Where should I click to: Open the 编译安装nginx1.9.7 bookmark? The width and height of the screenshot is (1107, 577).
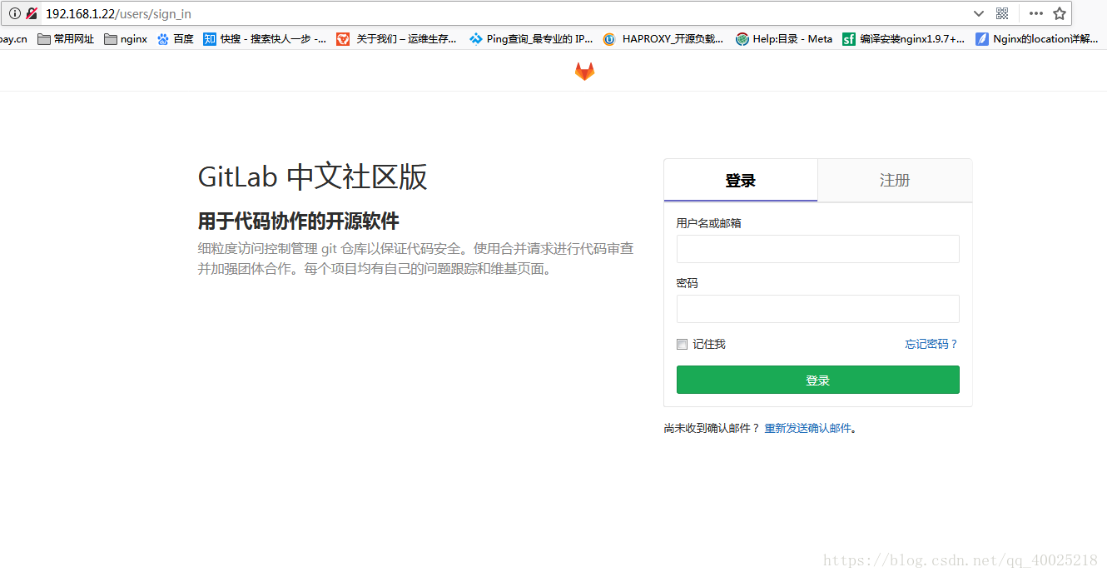pyautogui.click(x=903, y=39)
